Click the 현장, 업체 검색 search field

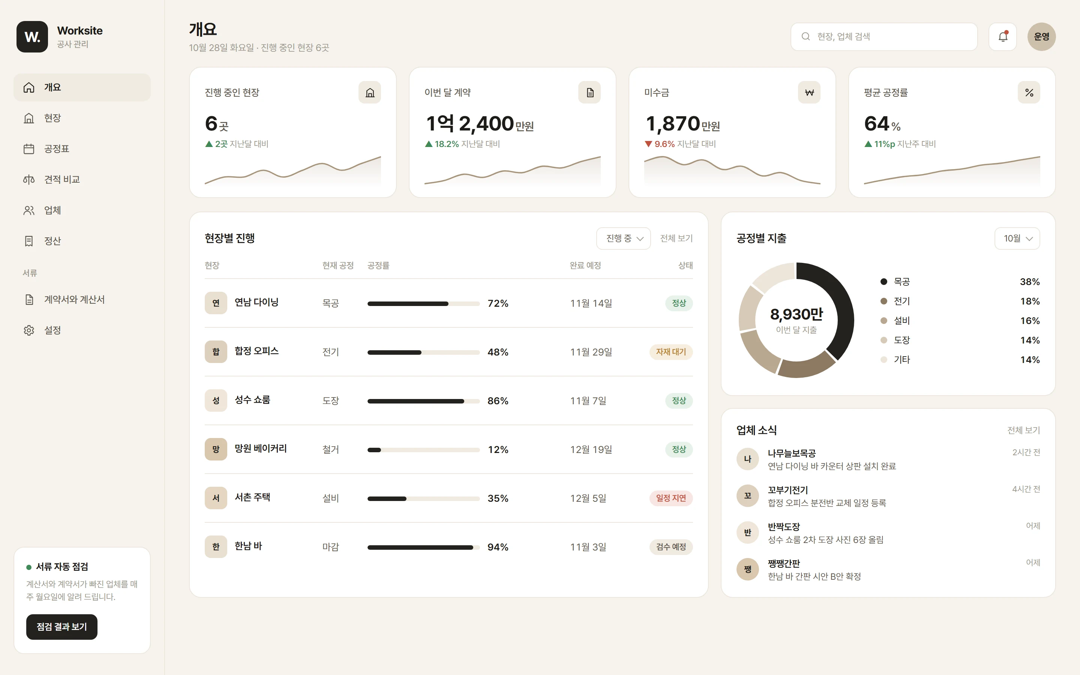coord(883,37)
